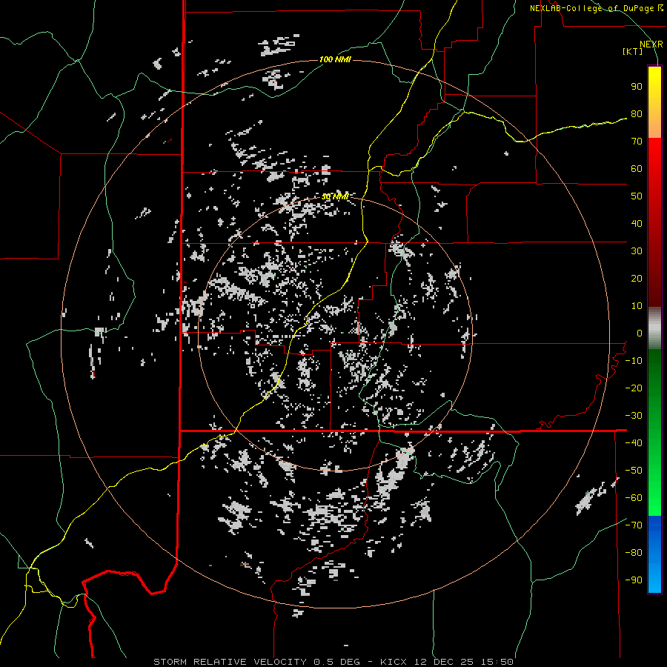Click the -30 knot scale value
667x667 pixels.
[634, 416]
